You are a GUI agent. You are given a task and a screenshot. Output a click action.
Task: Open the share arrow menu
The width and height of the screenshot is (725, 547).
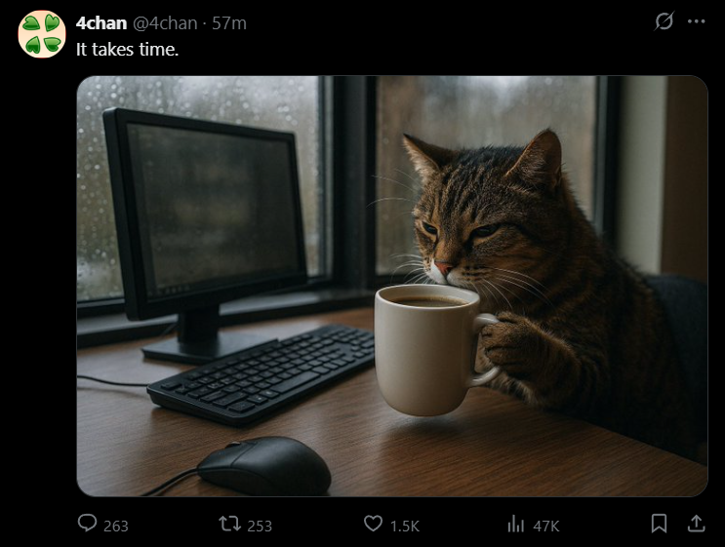pos(696,525)
